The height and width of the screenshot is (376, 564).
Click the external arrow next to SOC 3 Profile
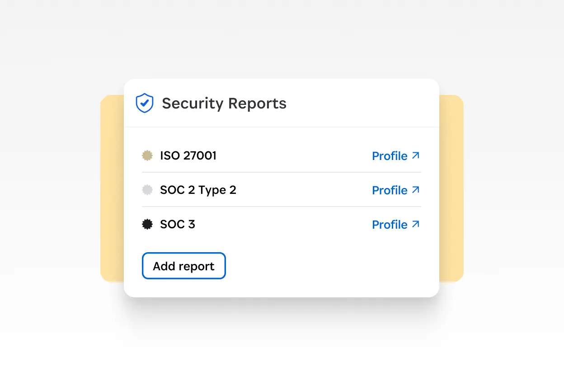click(x=416, y=224)
